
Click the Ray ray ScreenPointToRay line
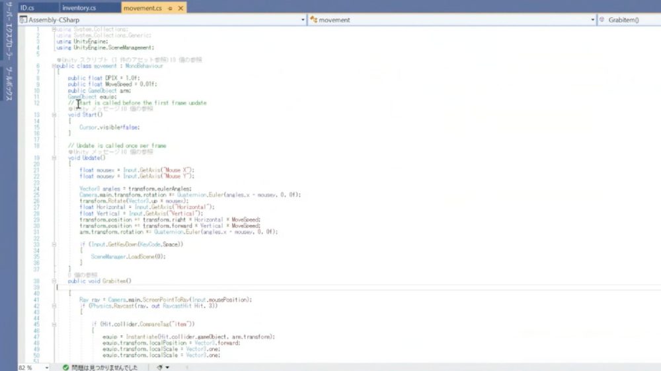point(166,300)
